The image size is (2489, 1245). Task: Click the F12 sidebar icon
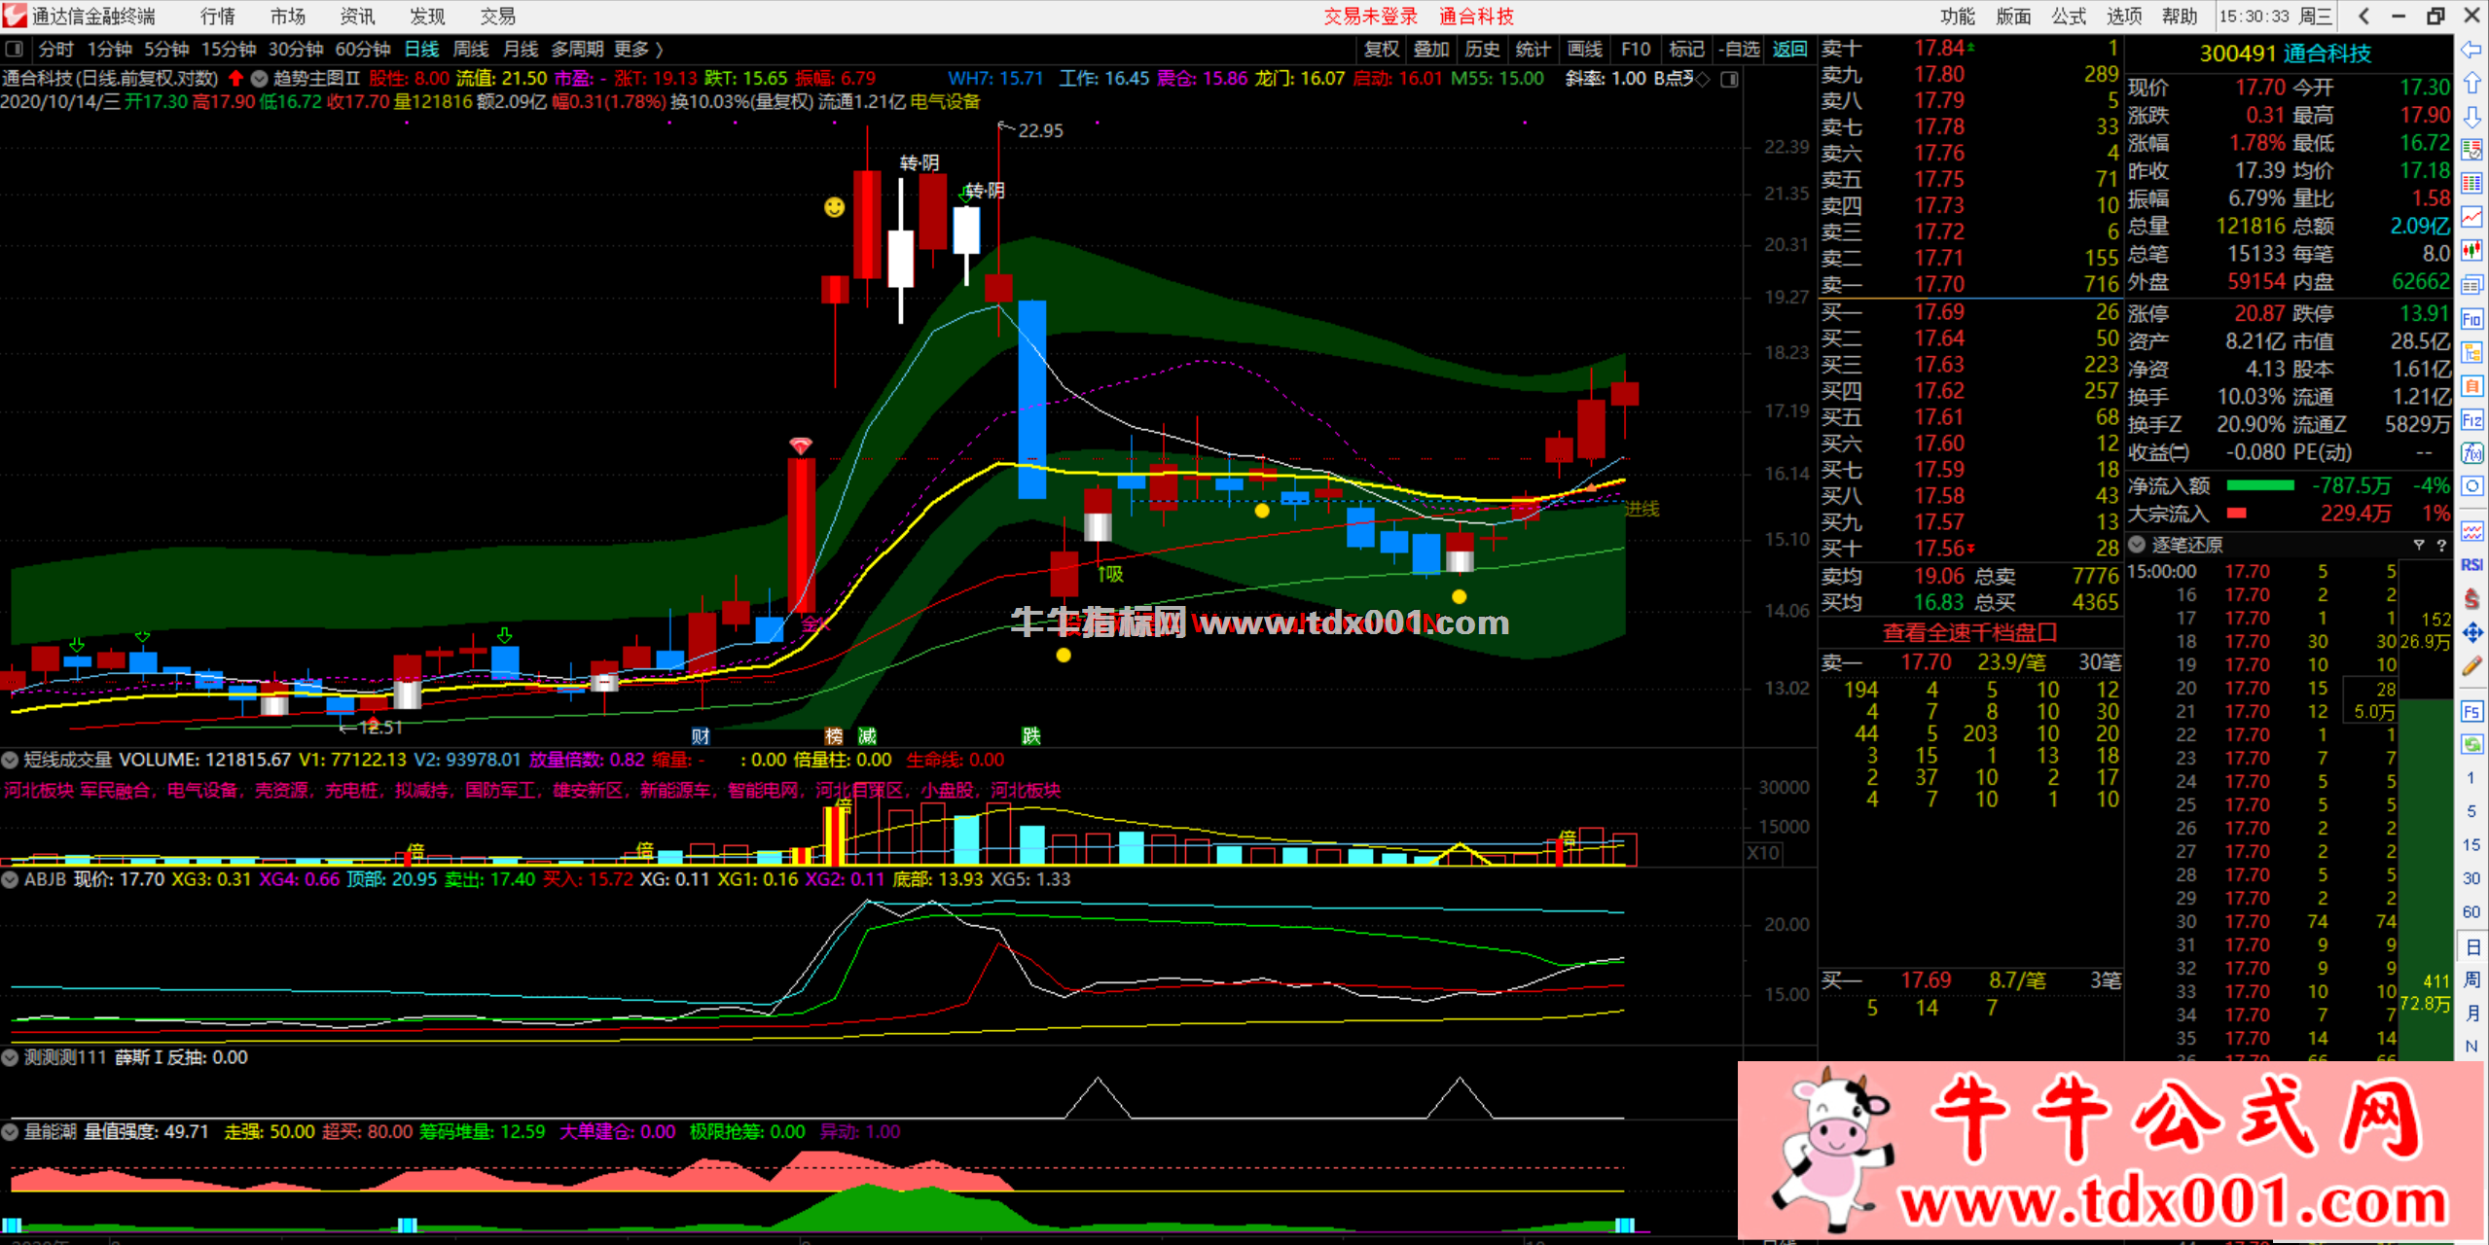pos(2471,420)
